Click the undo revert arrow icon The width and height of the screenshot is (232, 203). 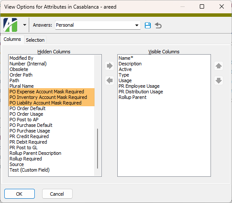pyautogui.click(x=158, y=25)
